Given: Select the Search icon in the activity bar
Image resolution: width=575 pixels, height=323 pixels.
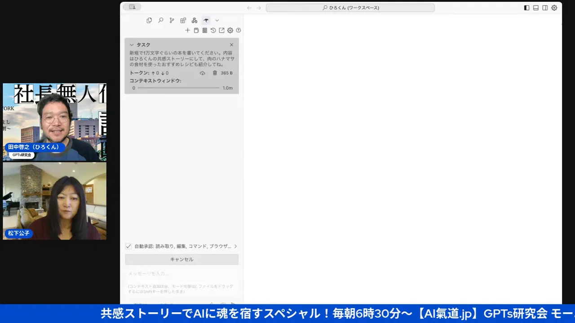Looking at the screenshot, I should coord(160,20).
